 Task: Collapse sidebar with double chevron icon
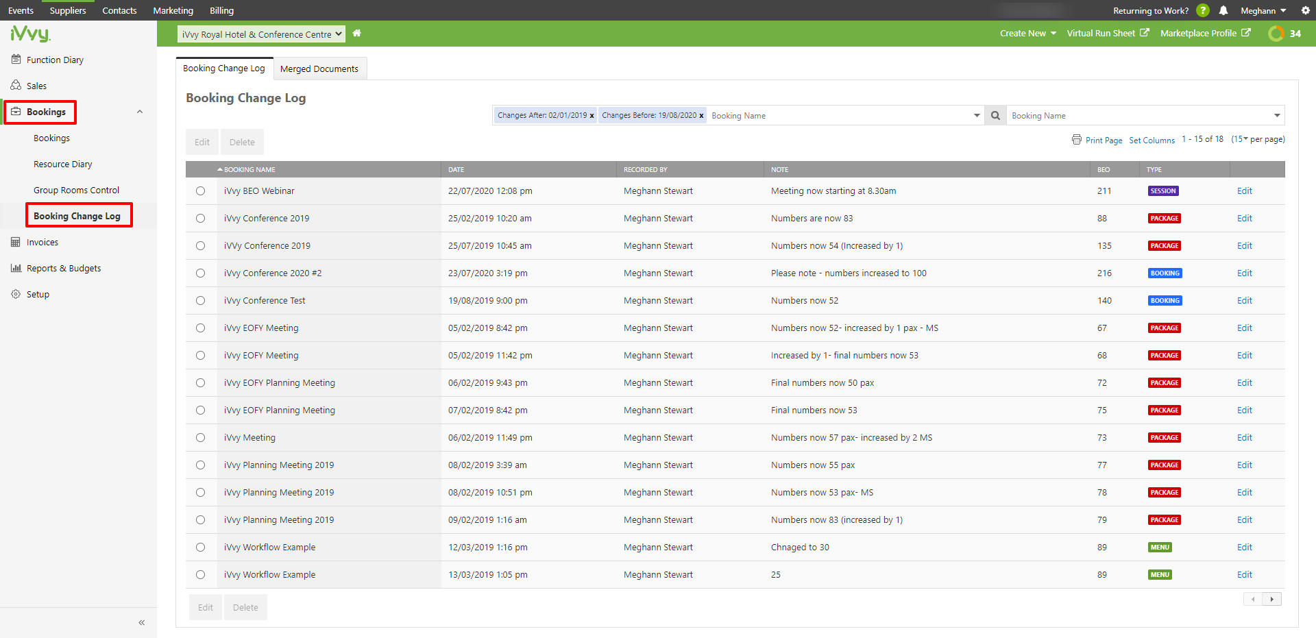(141, 622)
